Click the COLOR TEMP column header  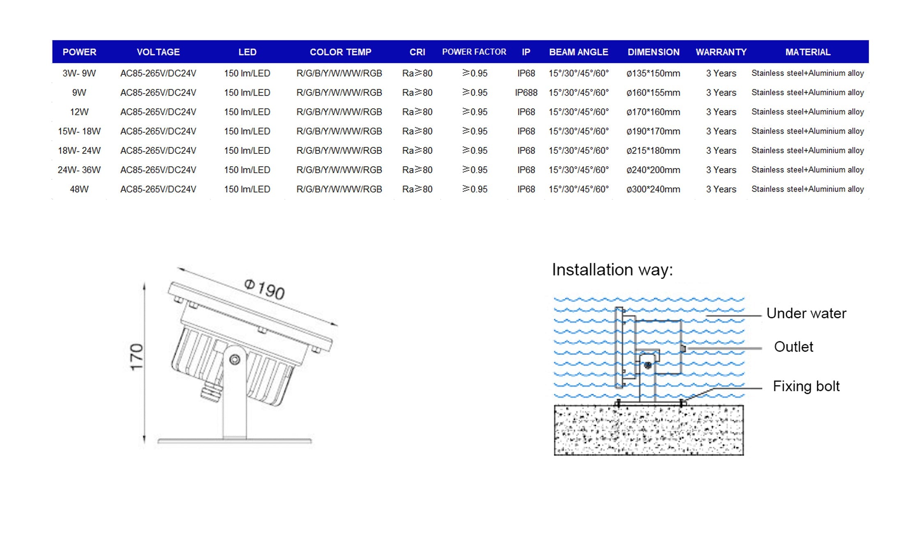tap(340, 52)
